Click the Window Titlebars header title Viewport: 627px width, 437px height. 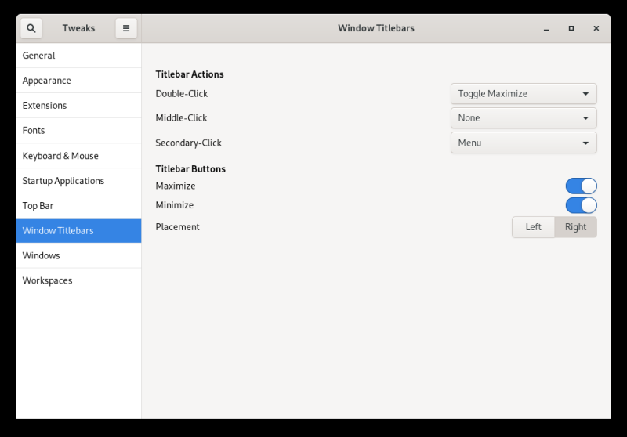376,28
